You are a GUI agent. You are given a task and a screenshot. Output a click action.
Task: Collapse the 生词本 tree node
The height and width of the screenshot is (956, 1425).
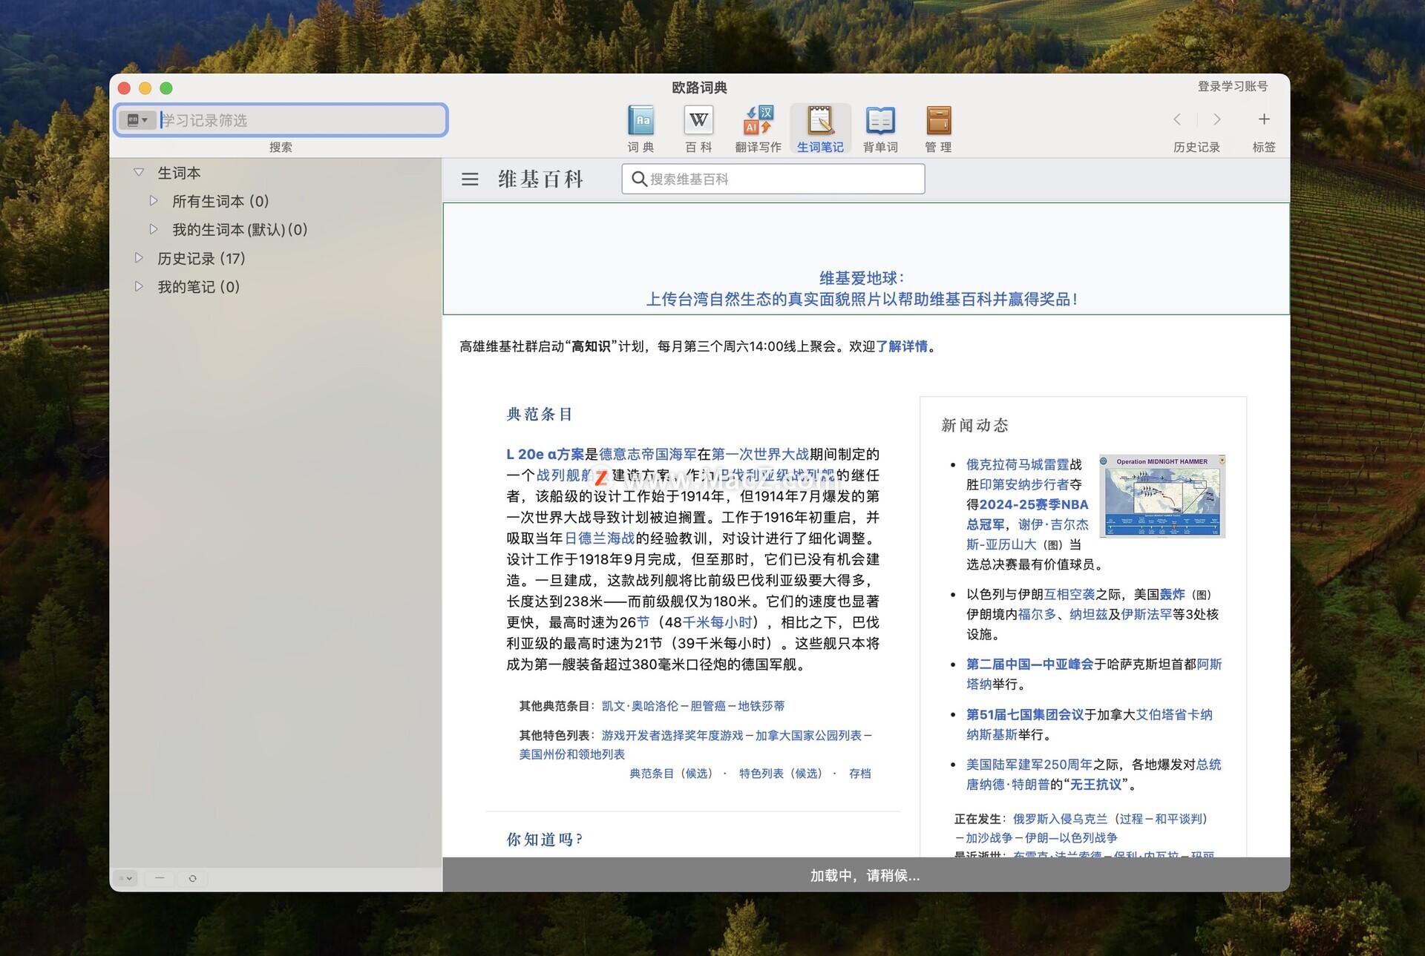(x=139, y=172)
